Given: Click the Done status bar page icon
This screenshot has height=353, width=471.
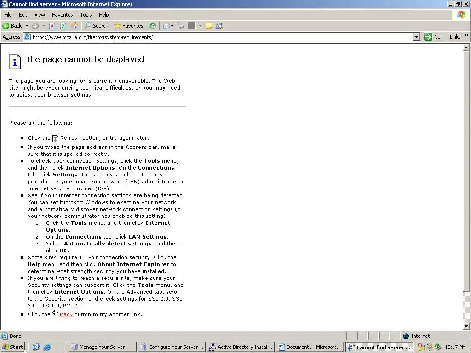Looking at the screenshot, I should 4,336.
